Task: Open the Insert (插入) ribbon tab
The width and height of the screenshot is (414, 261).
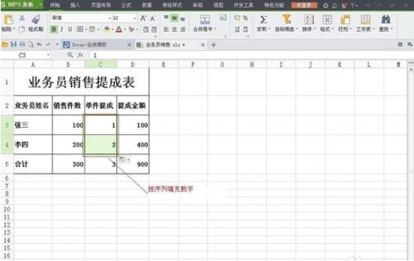Action: (x=75, y=4)
